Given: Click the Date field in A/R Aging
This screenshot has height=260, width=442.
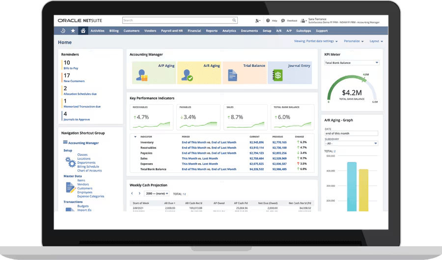Looking at the screenshot, I should coord(351,133).
